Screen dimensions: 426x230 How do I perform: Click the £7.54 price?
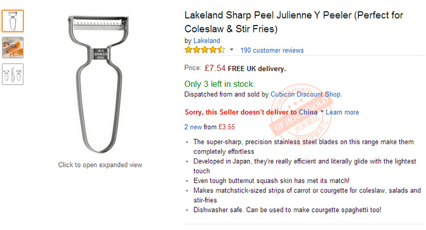[214, 68]
